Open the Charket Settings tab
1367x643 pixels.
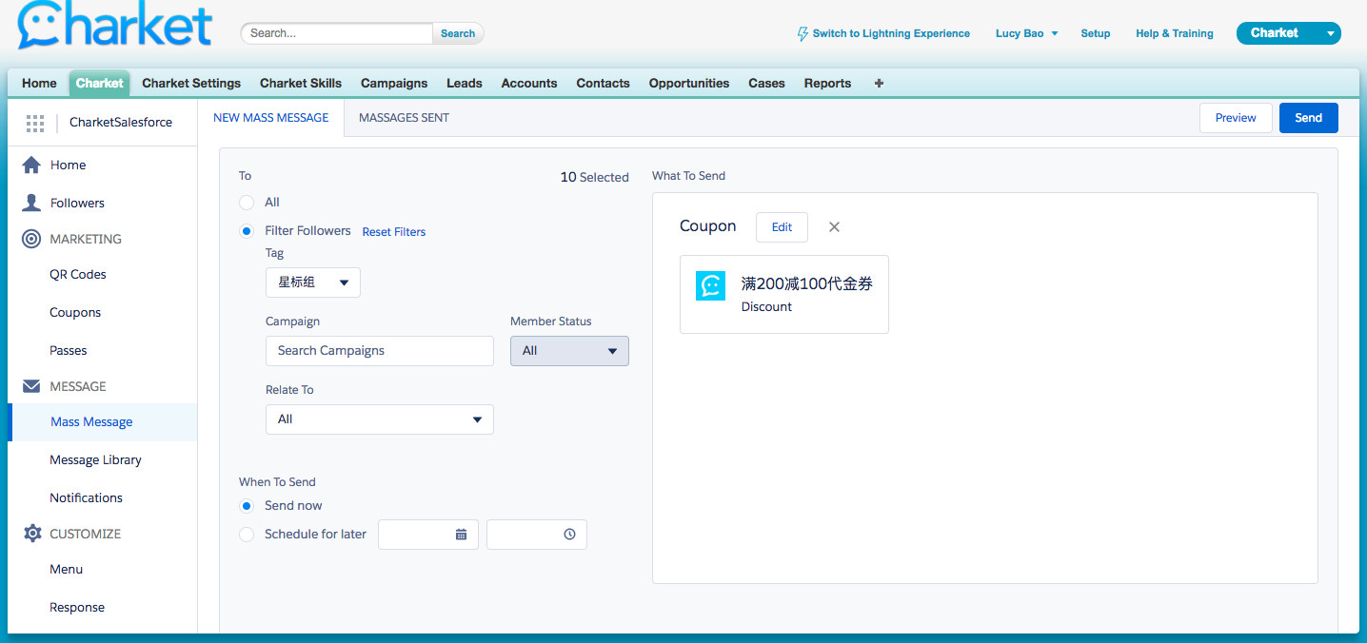tap(191, 83)
